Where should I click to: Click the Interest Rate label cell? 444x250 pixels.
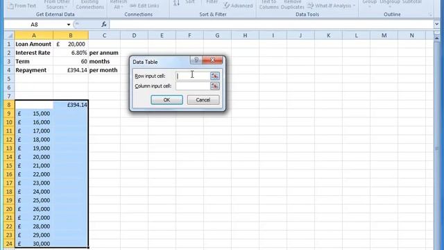34,53
